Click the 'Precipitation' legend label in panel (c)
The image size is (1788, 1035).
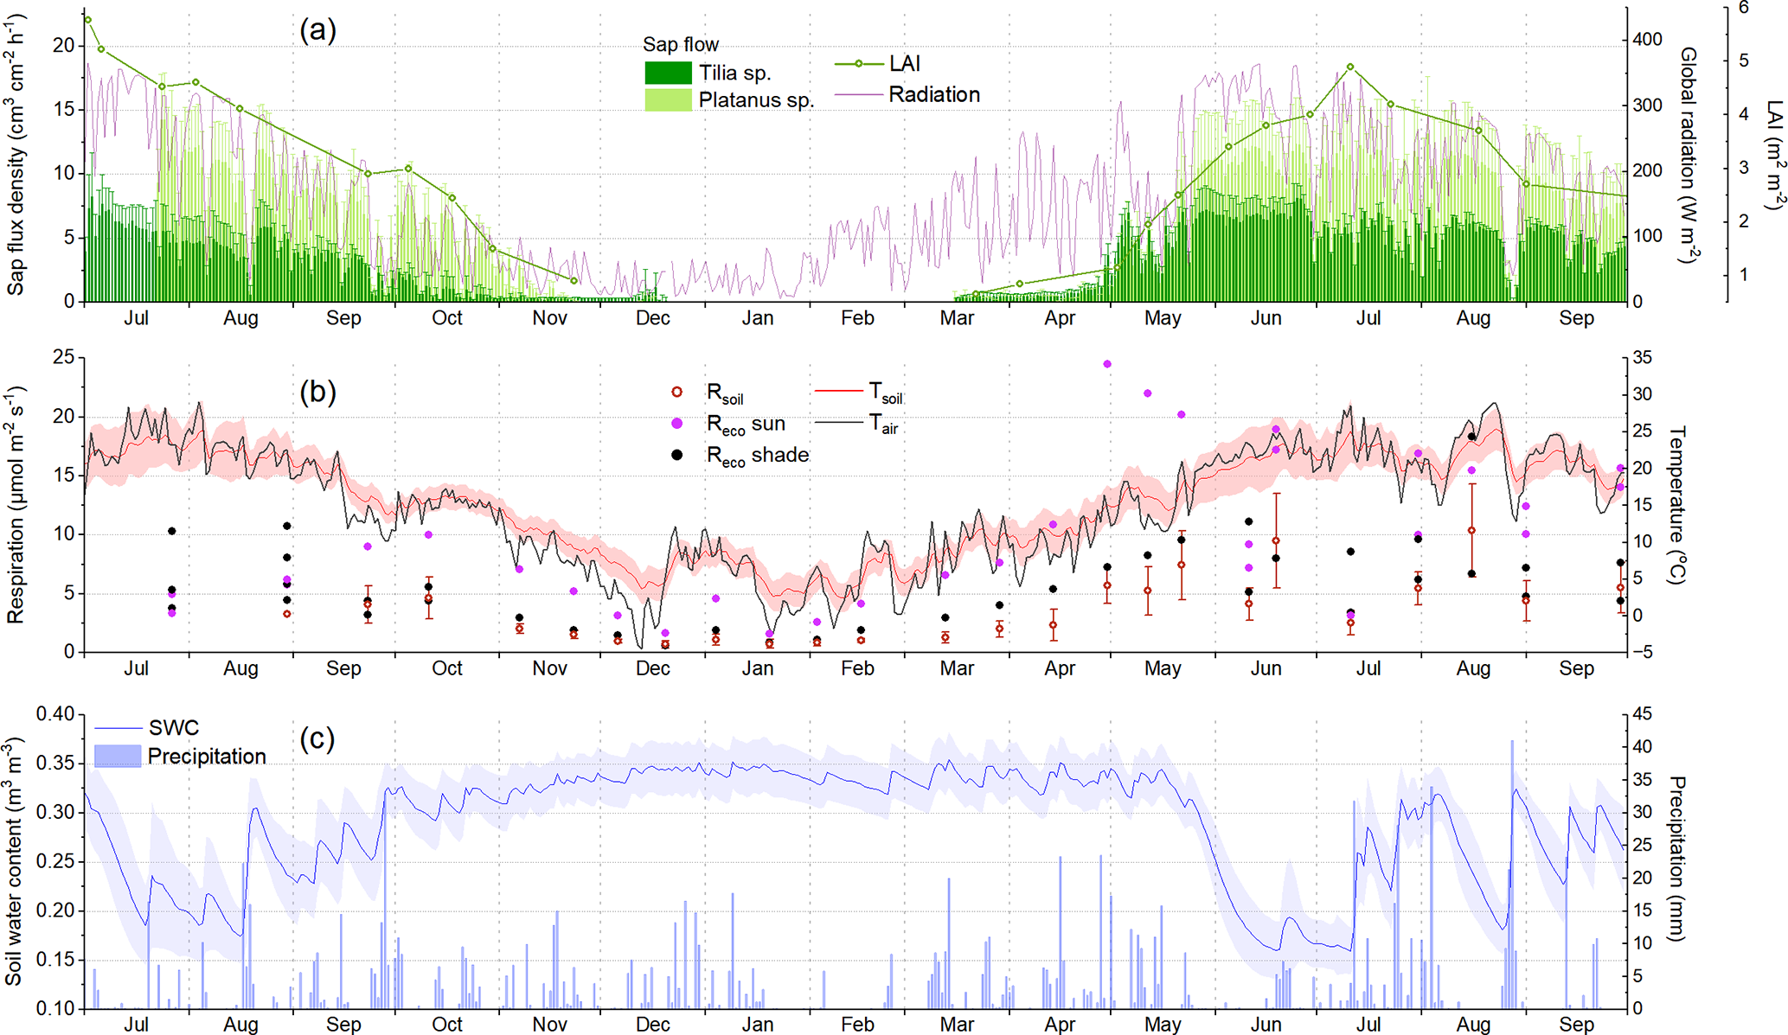point(207,757)
